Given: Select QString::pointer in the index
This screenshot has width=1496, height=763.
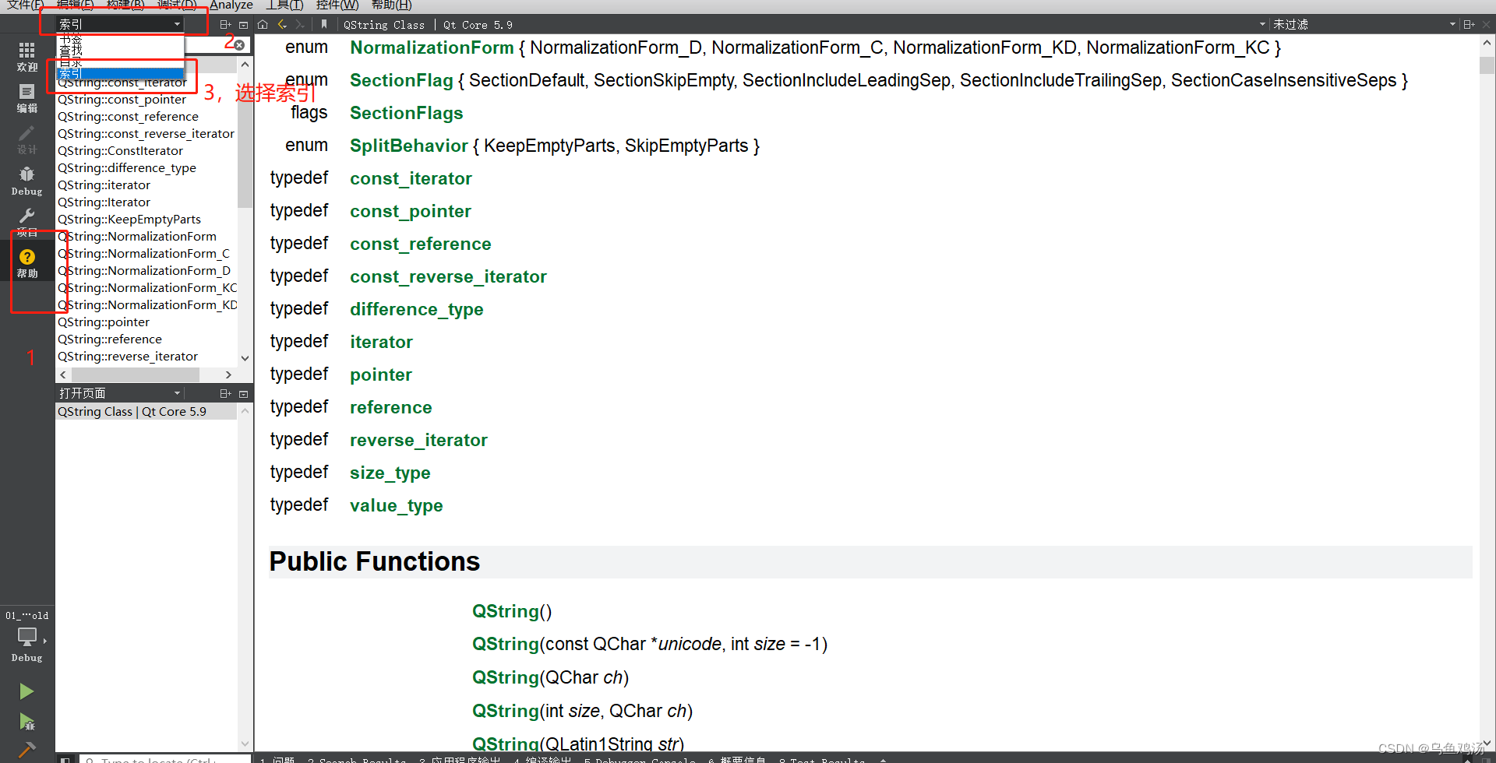Looking at the screenshot, I should coord(103,322).
